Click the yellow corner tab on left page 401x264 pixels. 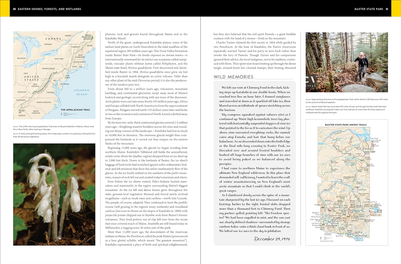pos(5,9)
